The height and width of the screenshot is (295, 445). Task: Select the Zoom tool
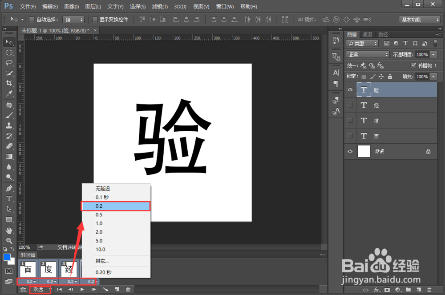[x=9, y=241]
